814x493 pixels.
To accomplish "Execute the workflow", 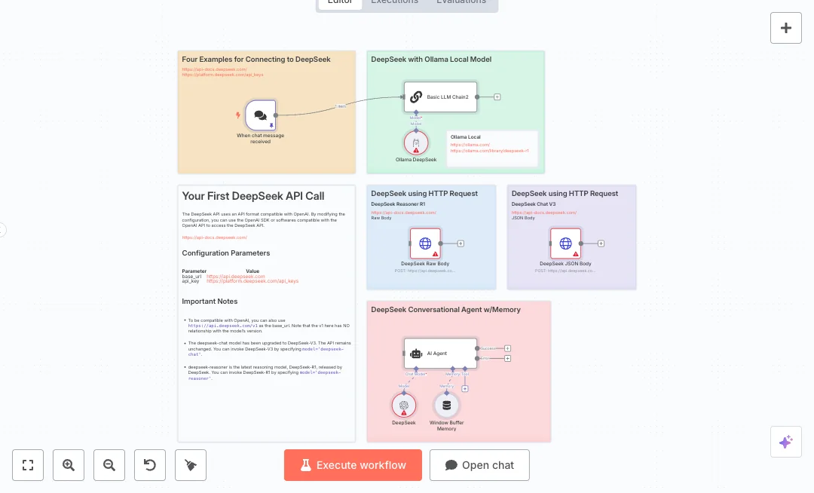I will (353, 465).
